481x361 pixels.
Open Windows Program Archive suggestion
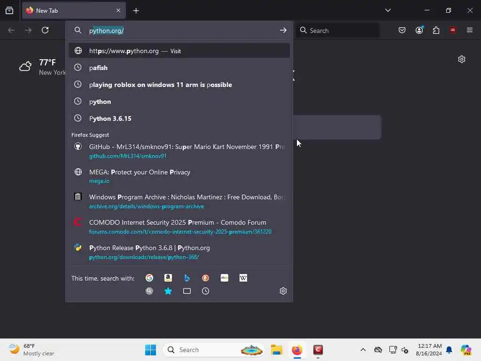point(179,201)
